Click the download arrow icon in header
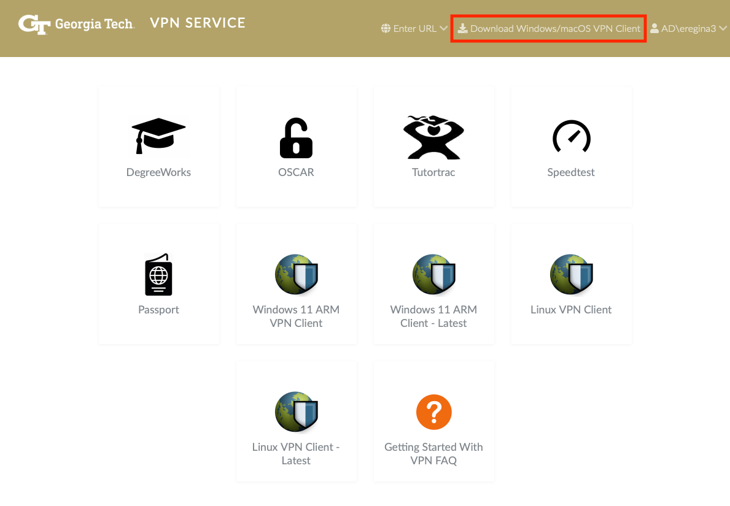 (462, 28)
